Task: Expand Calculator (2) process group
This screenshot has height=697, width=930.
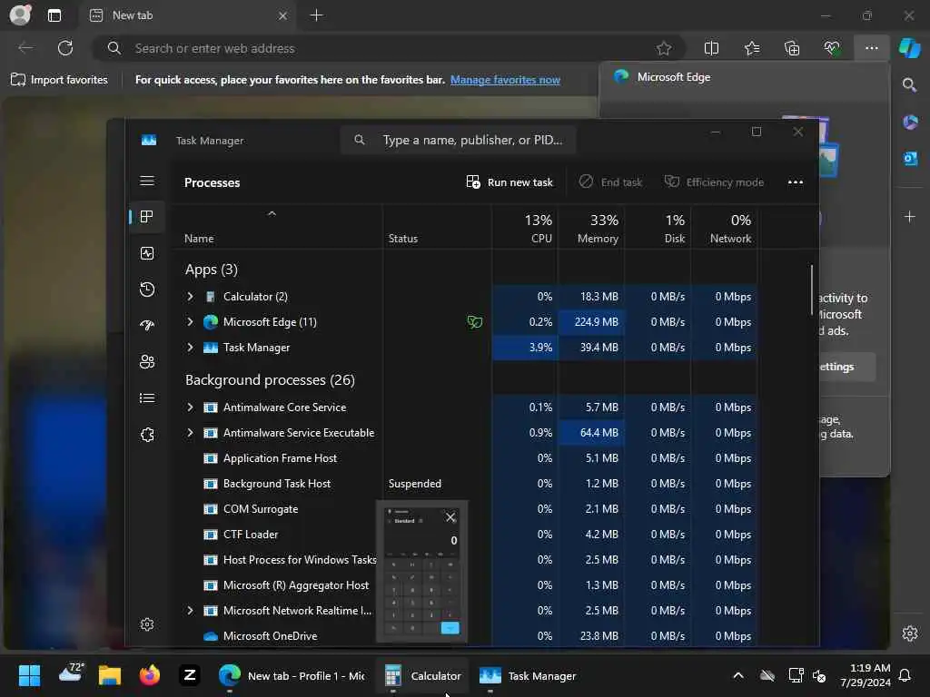Action: click(x=190, y=297)
